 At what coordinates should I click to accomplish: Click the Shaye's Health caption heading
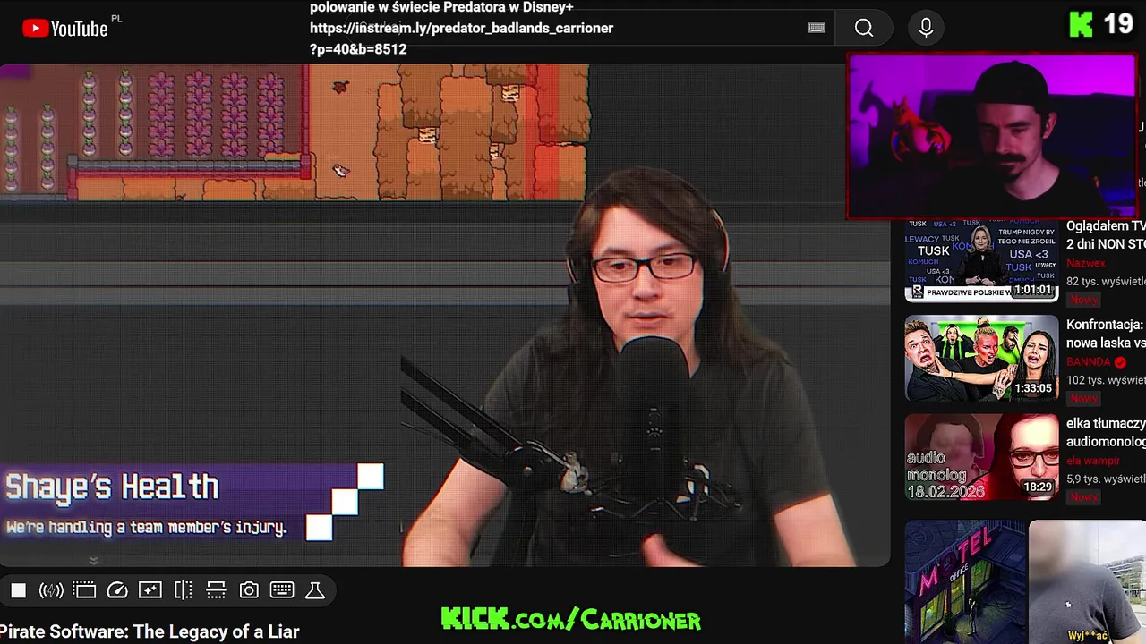113,487
